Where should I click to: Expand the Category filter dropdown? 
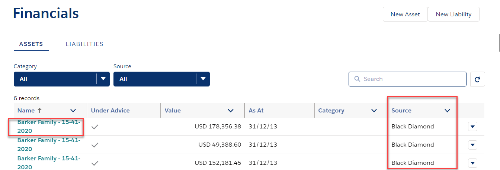(x=103, y=79)
